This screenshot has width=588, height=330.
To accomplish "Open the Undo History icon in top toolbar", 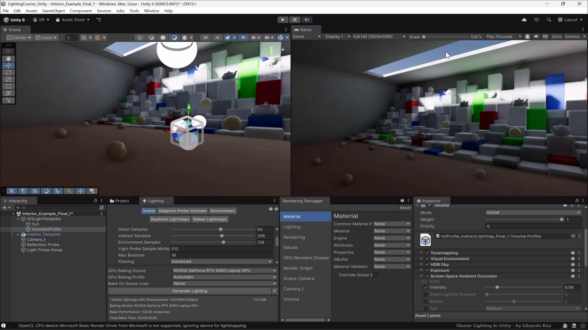I will tap(537, 20).
